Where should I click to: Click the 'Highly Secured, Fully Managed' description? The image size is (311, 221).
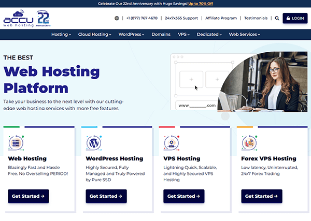(x=115, y=174)
